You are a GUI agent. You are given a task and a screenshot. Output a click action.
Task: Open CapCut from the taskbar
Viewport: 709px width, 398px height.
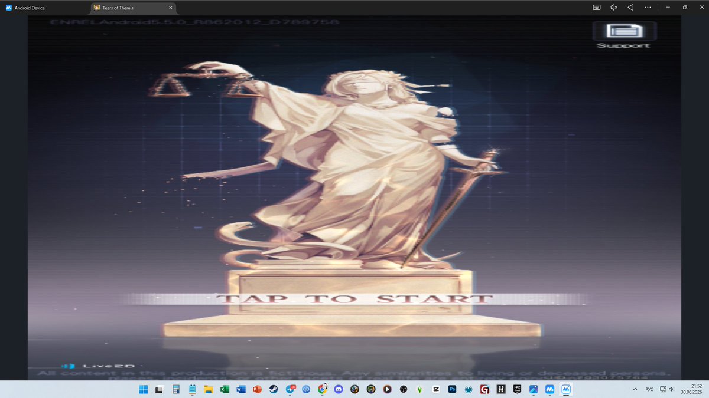click(436, 389)
